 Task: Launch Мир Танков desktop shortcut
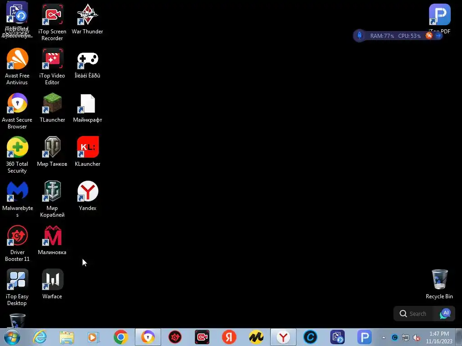coord(52,151)
